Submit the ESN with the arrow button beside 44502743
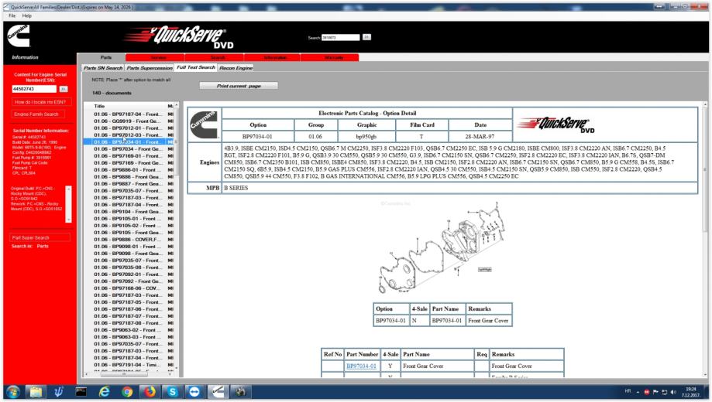The height and width of the screenshot is (402, 712). [64, 89]
